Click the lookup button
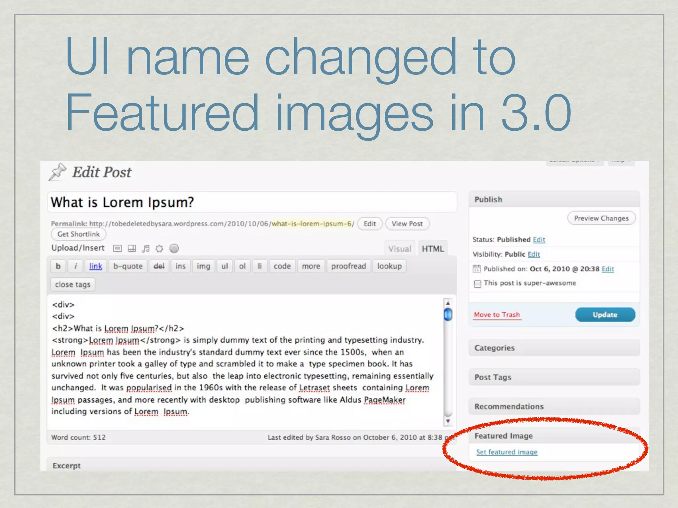 pyautogui.click(x=389, y=266)
